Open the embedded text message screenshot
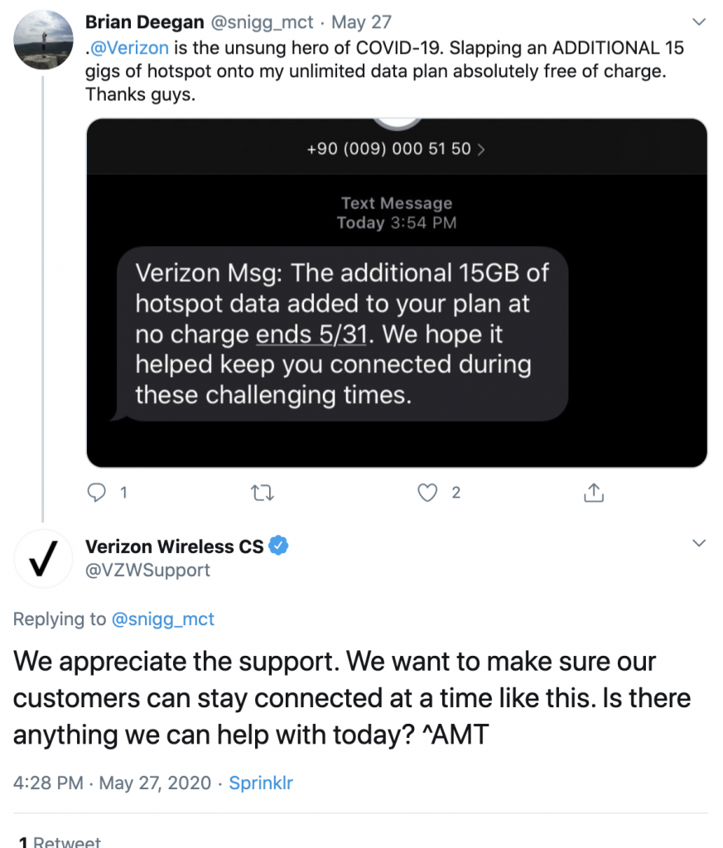Screen dimensions: 723x848 tap(397, 292)
